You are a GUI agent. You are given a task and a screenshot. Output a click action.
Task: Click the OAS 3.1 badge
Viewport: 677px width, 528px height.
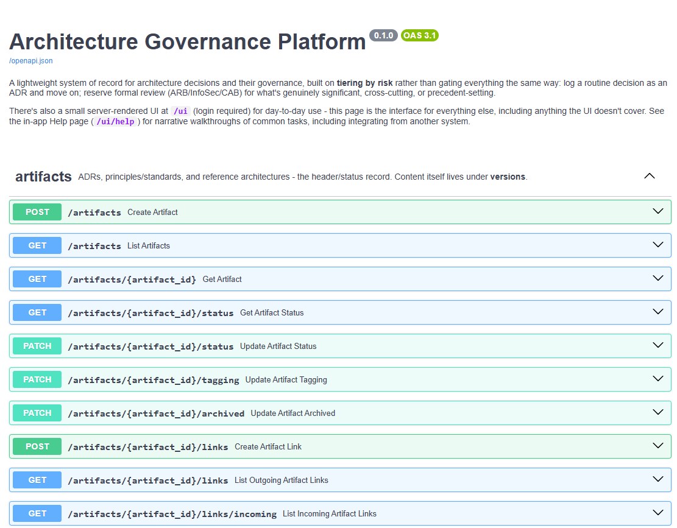coord(420,35)
